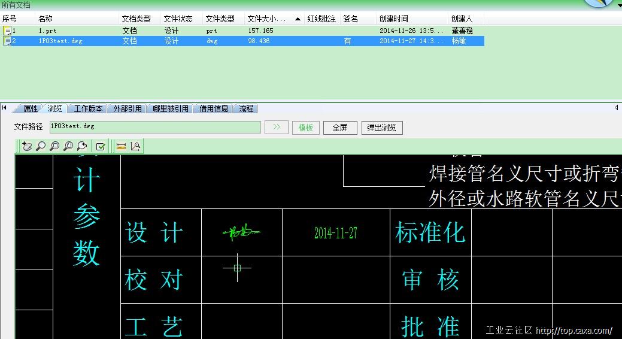Click the >> browse button

pyautogui.click(x=277, y=128)
